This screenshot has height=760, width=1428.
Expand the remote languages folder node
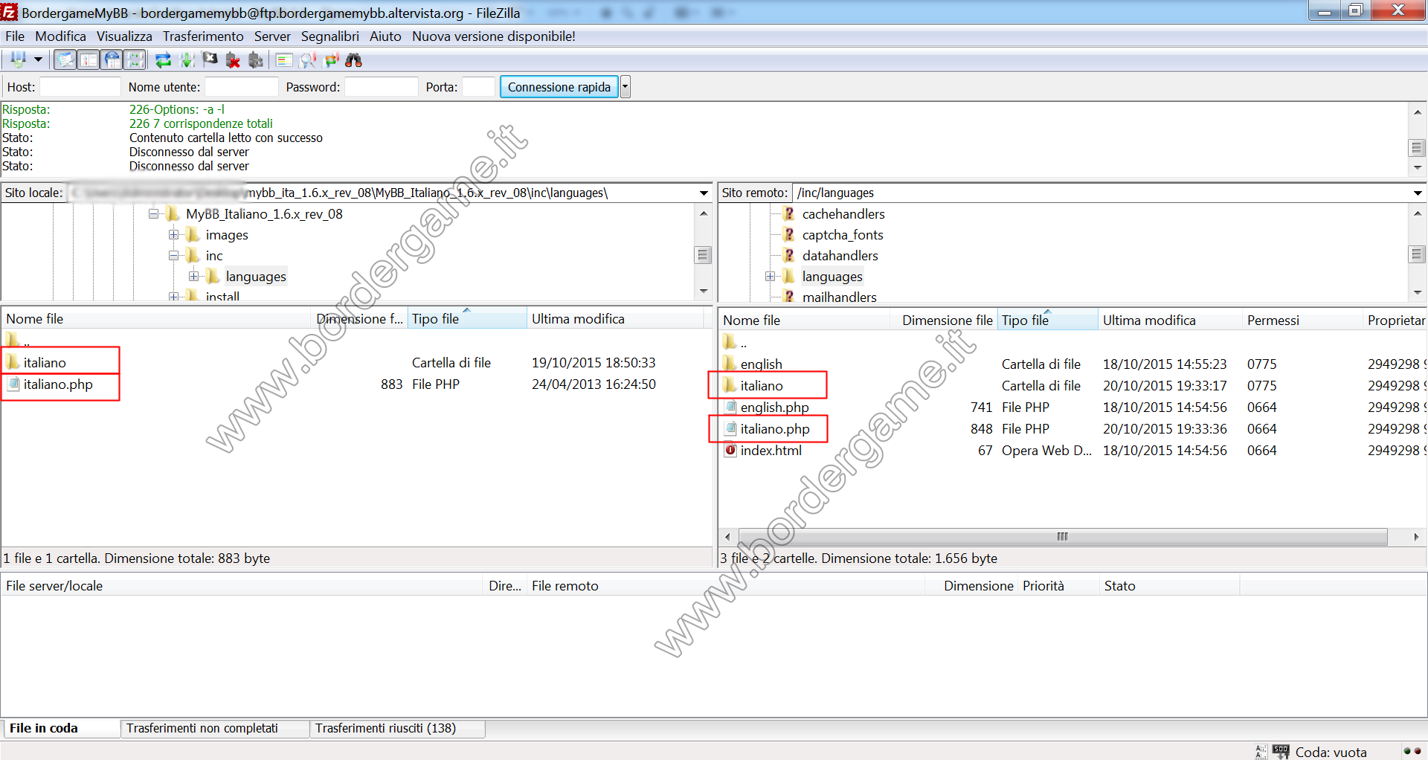(770, 277)
